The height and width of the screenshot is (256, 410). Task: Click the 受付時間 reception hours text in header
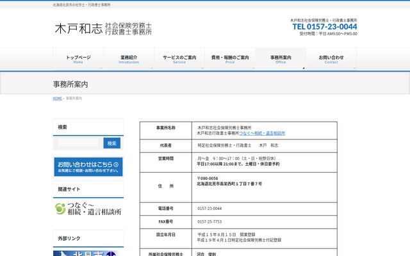point(328,34)
